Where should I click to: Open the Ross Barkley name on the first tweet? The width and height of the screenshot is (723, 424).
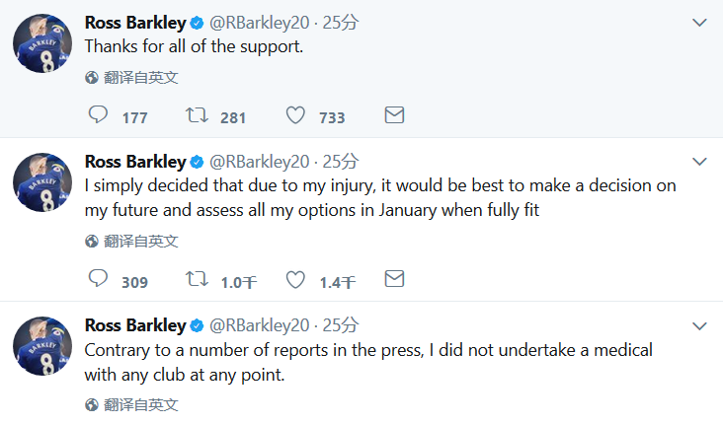[135, 23]
